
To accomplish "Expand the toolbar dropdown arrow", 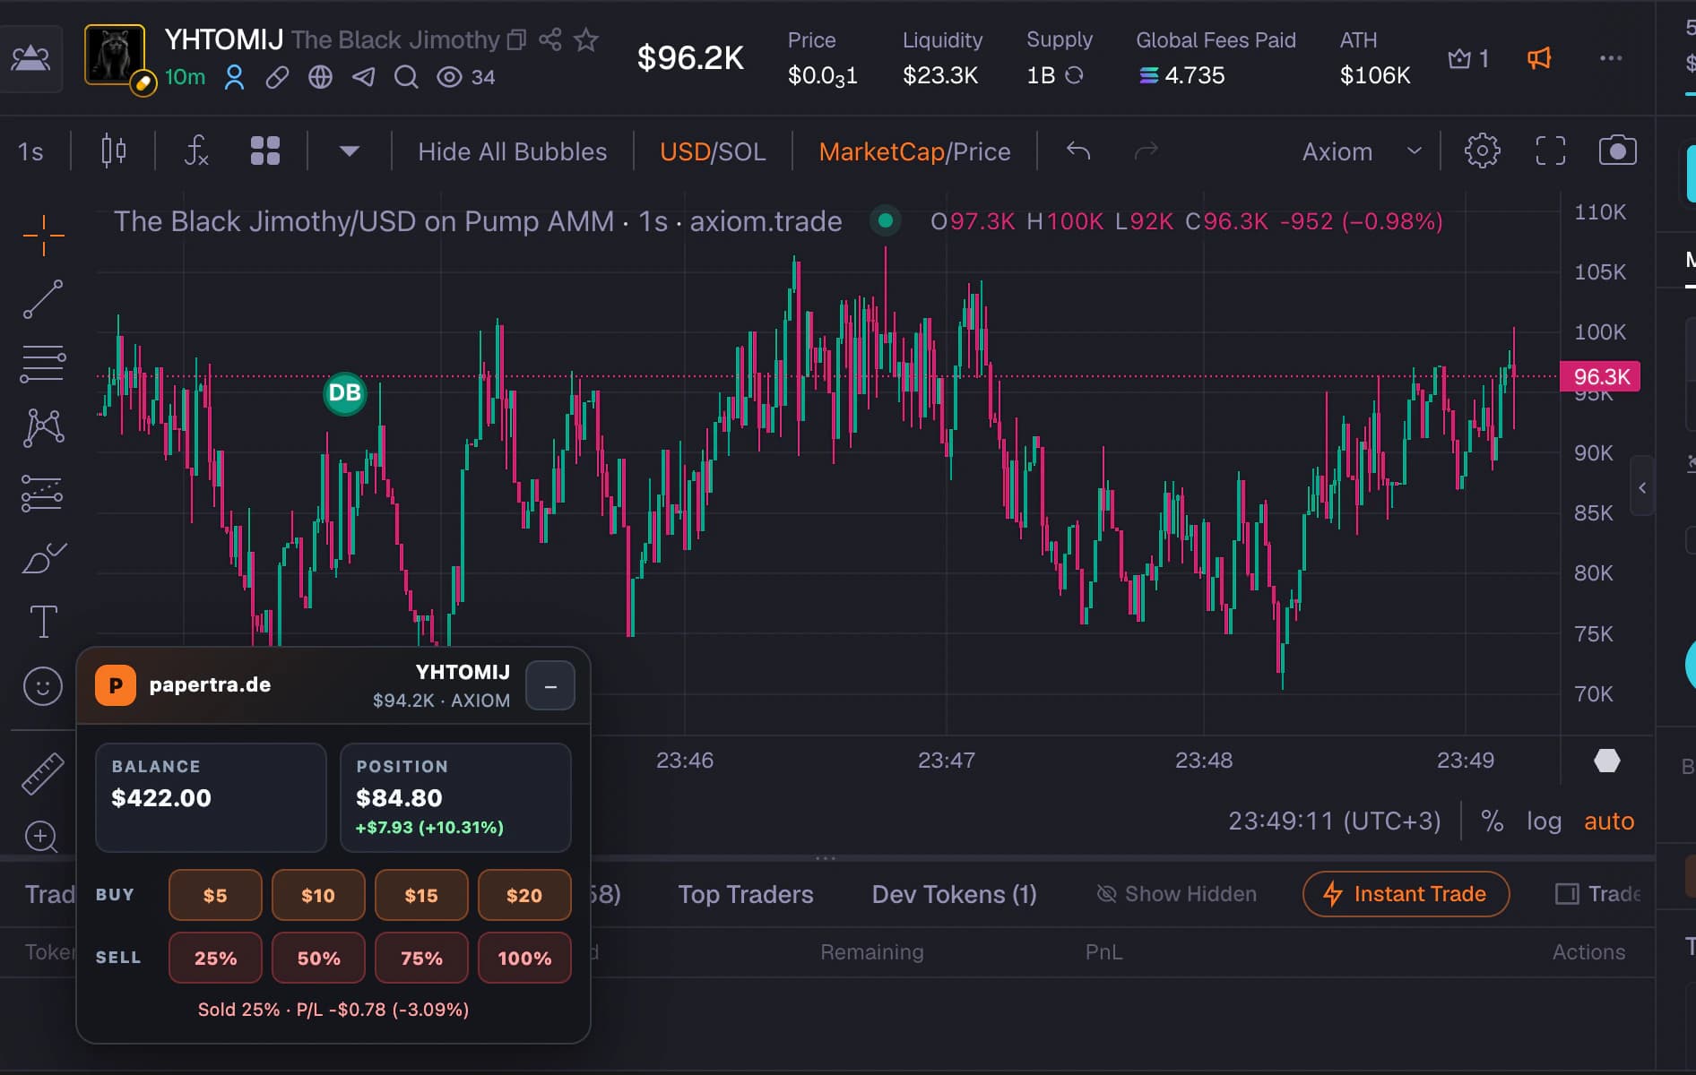I will tap(350, 151).
